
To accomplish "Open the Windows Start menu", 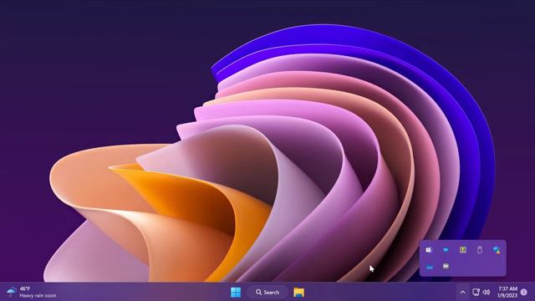I will tap(236, 292).
